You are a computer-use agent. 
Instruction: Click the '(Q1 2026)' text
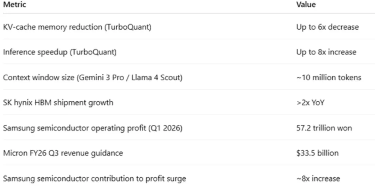pos(166,128)
